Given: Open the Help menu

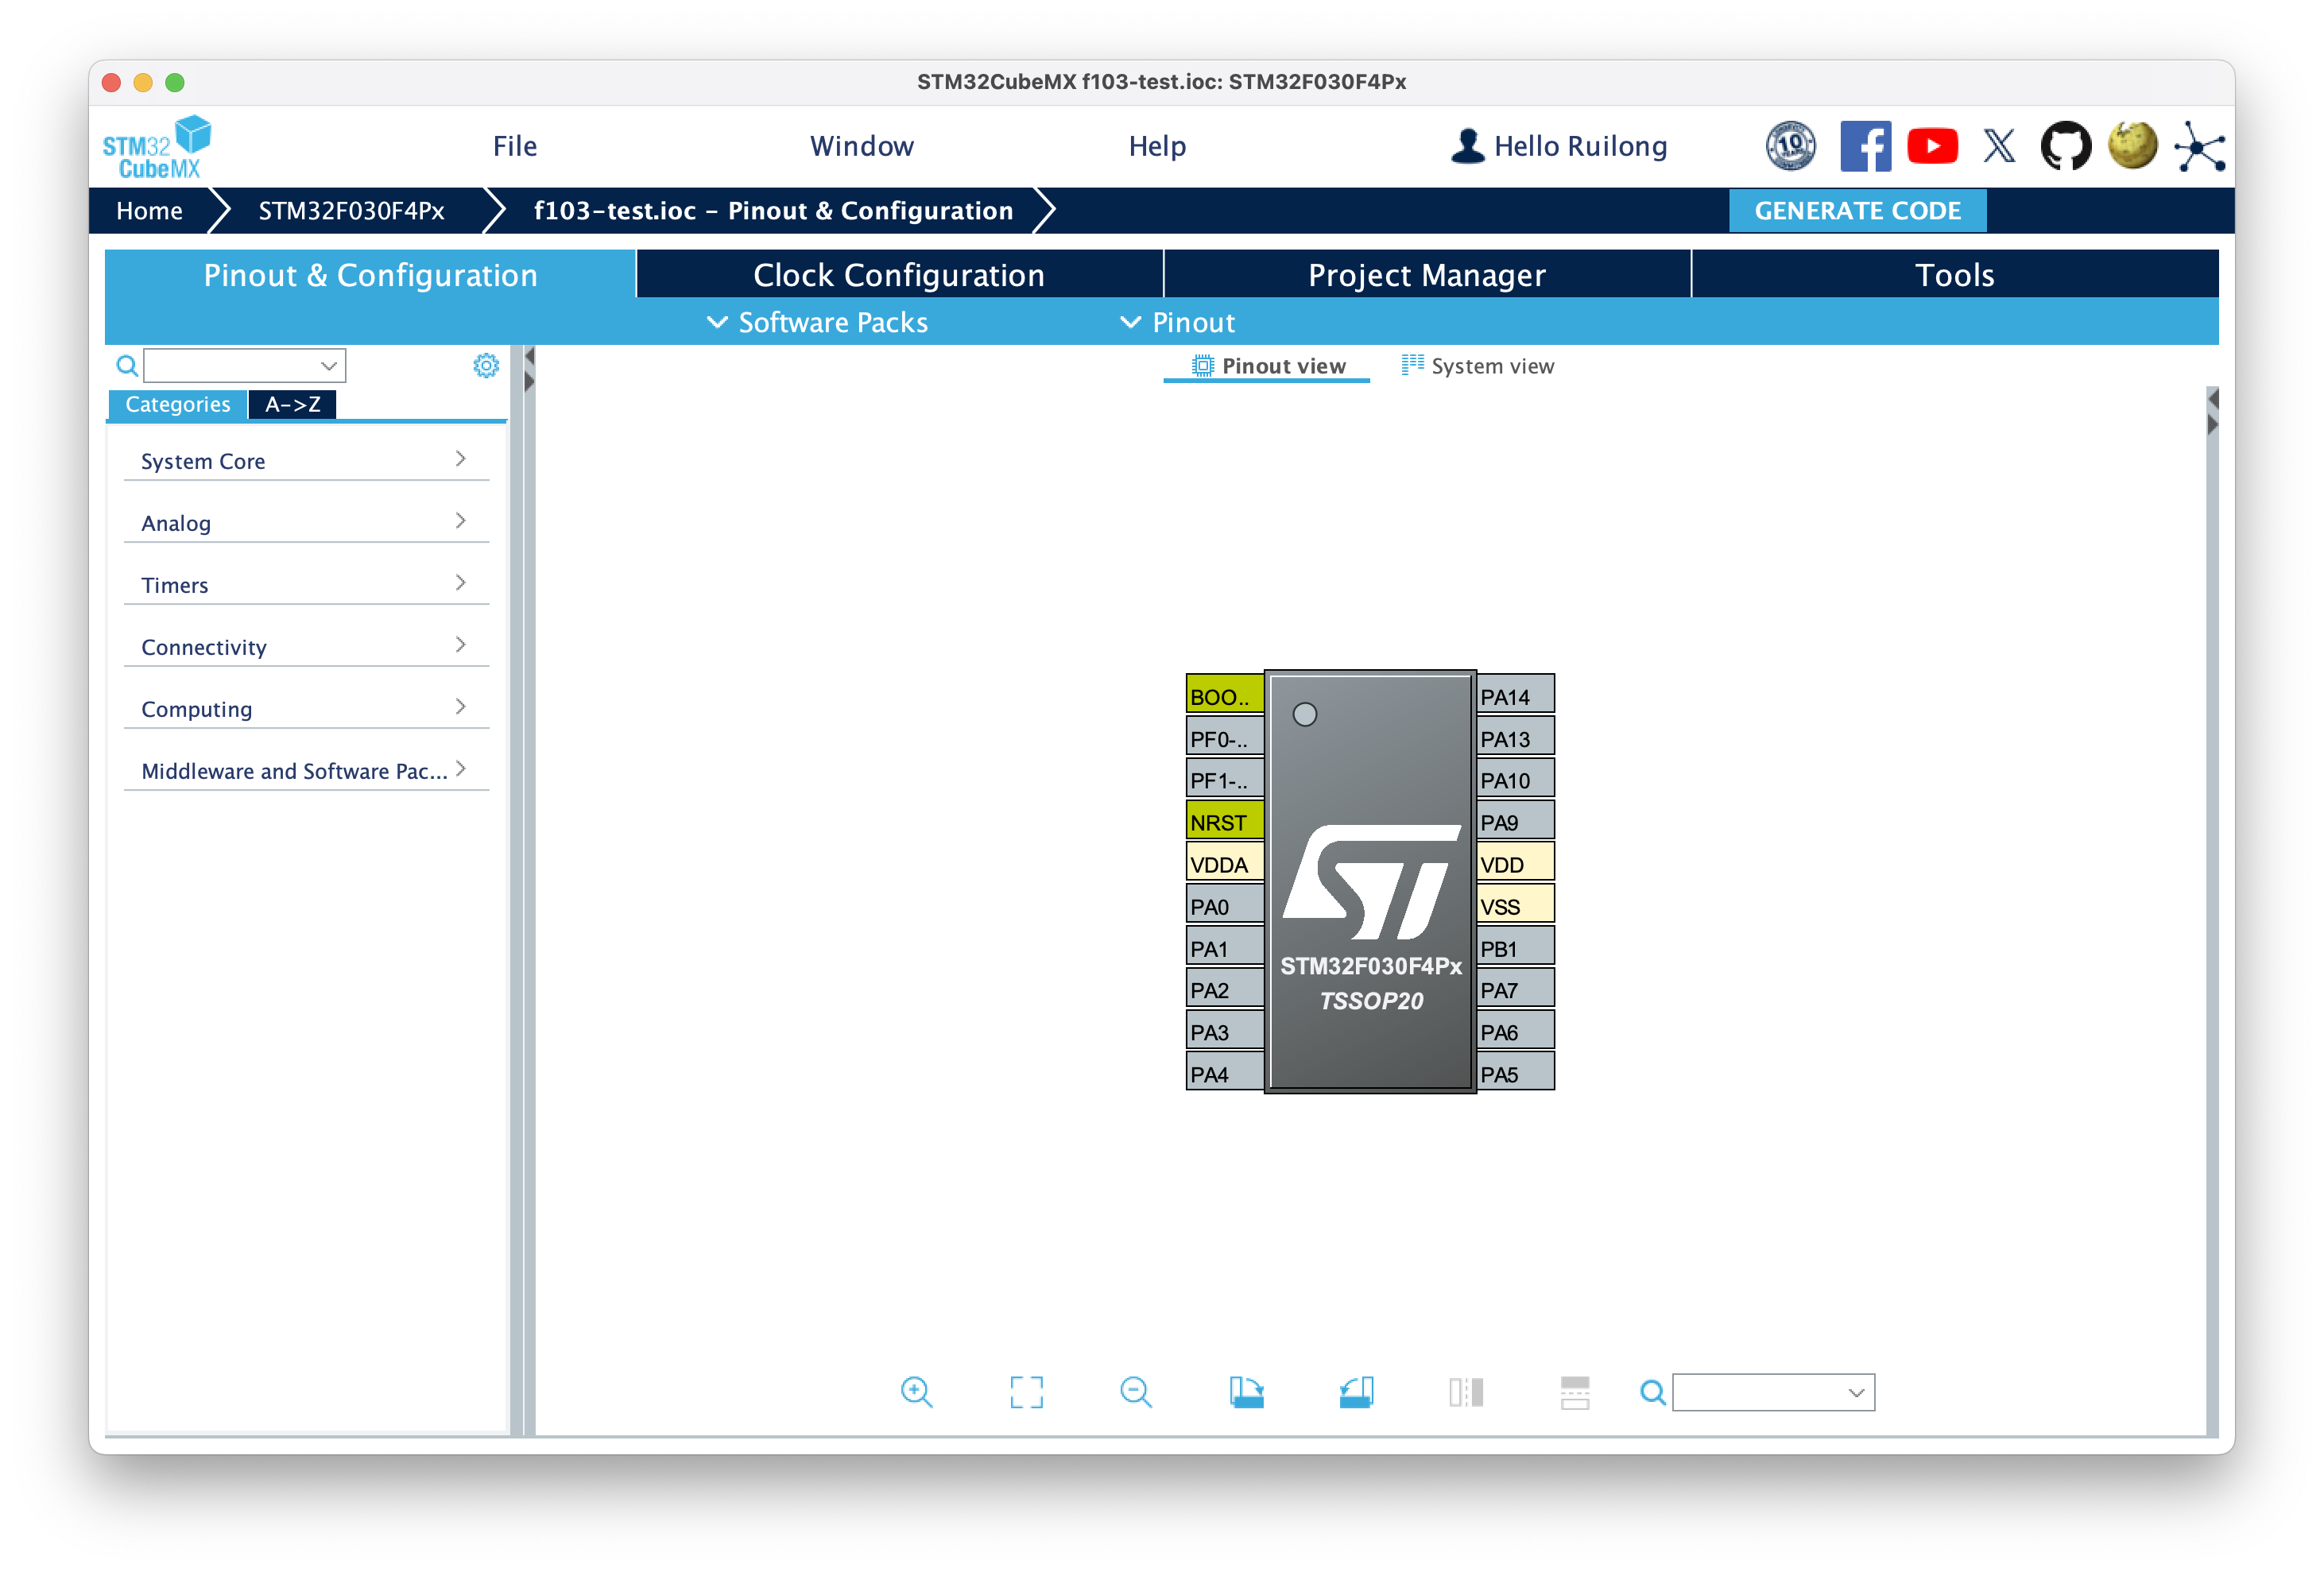Looking at the screenshot, I should tap(1157, 146).
